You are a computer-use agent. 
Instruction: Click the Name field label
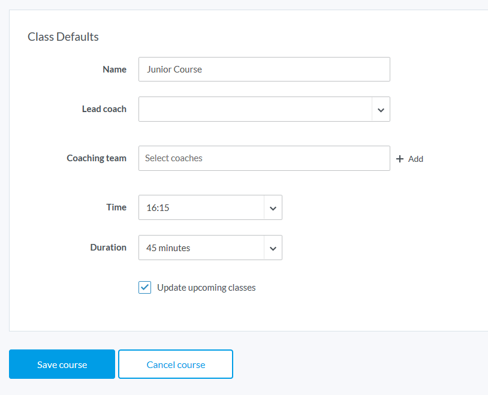click(115, 70)
